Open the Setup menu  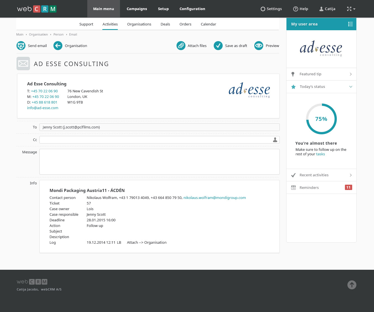163,9
